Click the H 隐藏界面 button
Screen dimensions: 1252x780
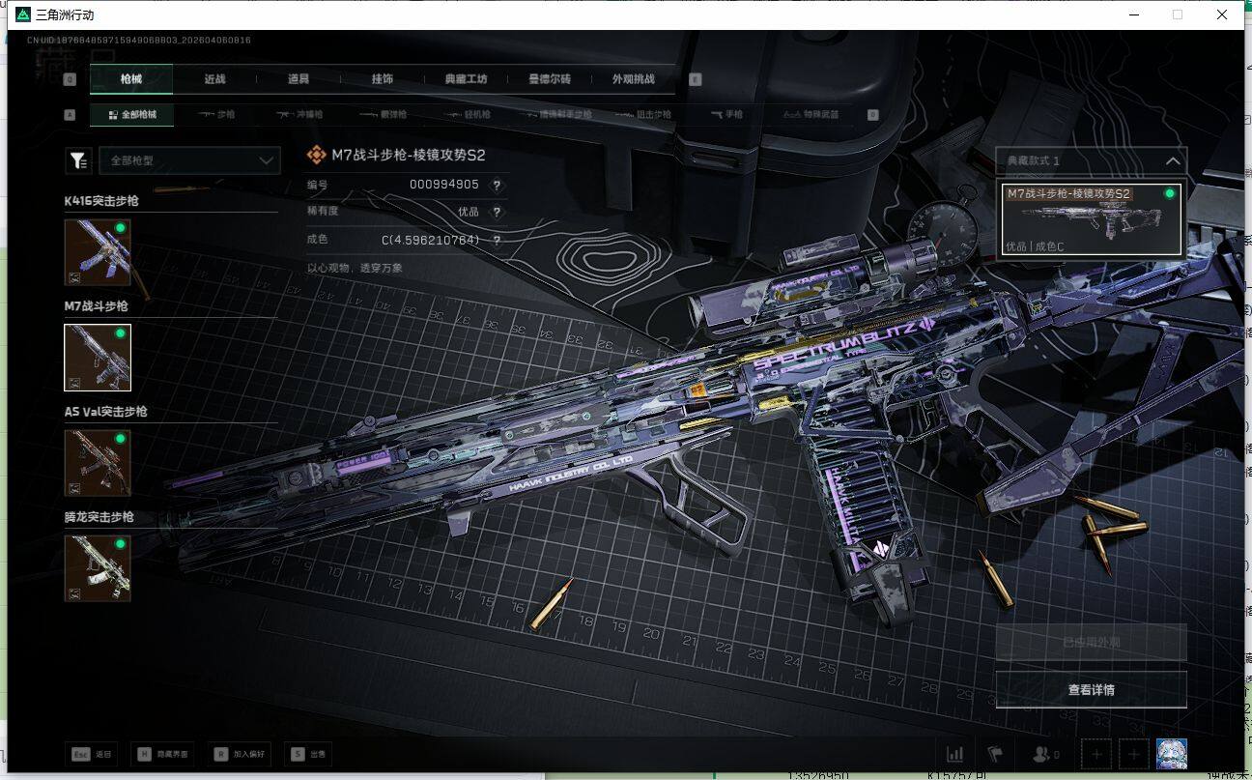[x=162, y=754]
